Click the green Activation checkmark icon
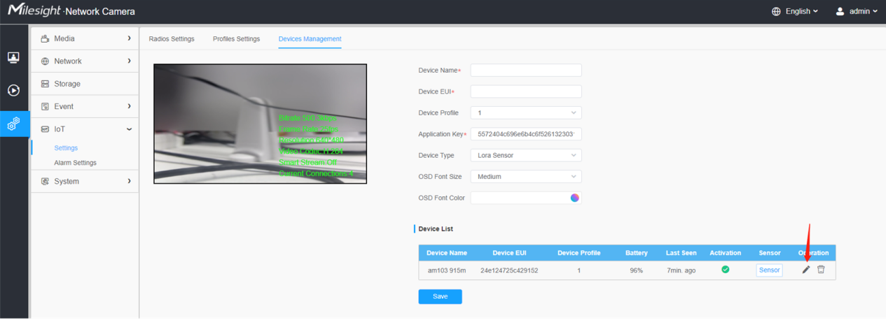Screen dimensions: 886x320 (x=725, y=269)
